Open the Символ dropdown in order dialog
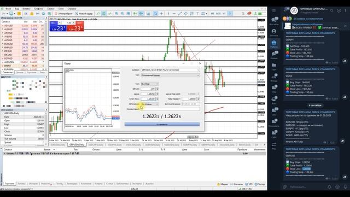The height and width of the screenshot is (197, 350). pyautogui.click(x=170, y=70)
